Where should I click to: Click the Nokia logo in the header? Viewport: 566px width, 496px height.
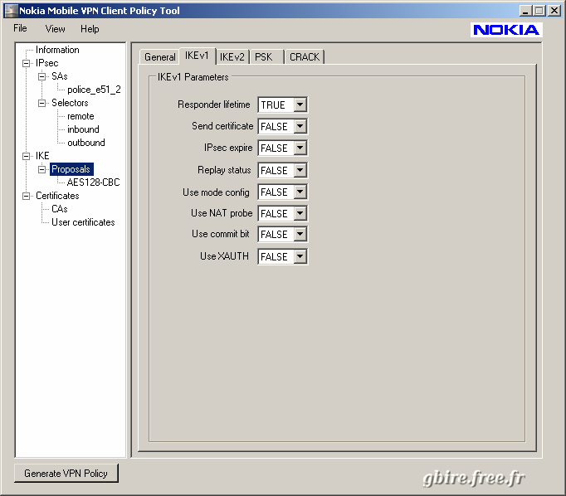tap(506, 30)
